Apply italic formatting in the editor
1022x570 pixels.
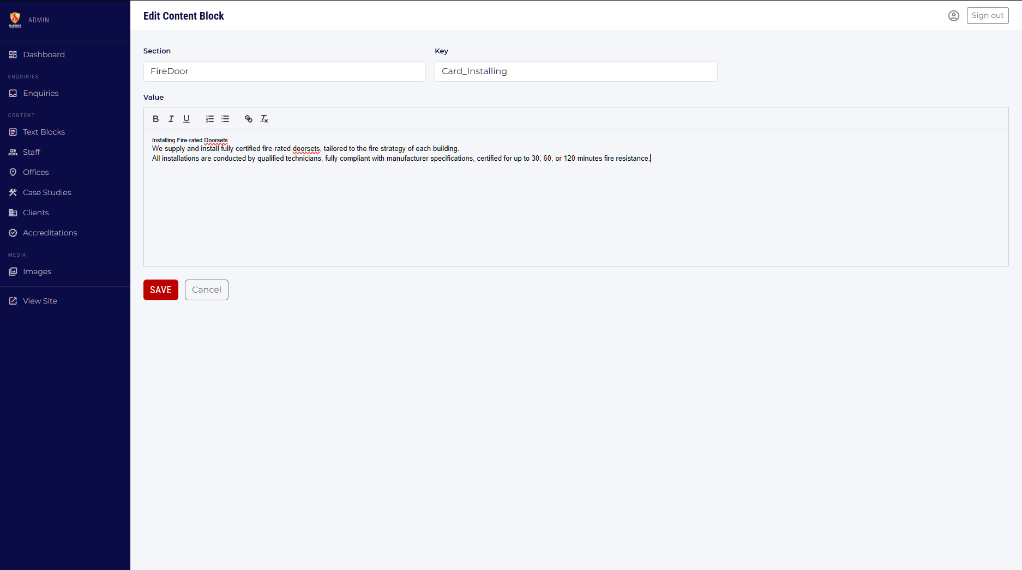tap(171, 119)
